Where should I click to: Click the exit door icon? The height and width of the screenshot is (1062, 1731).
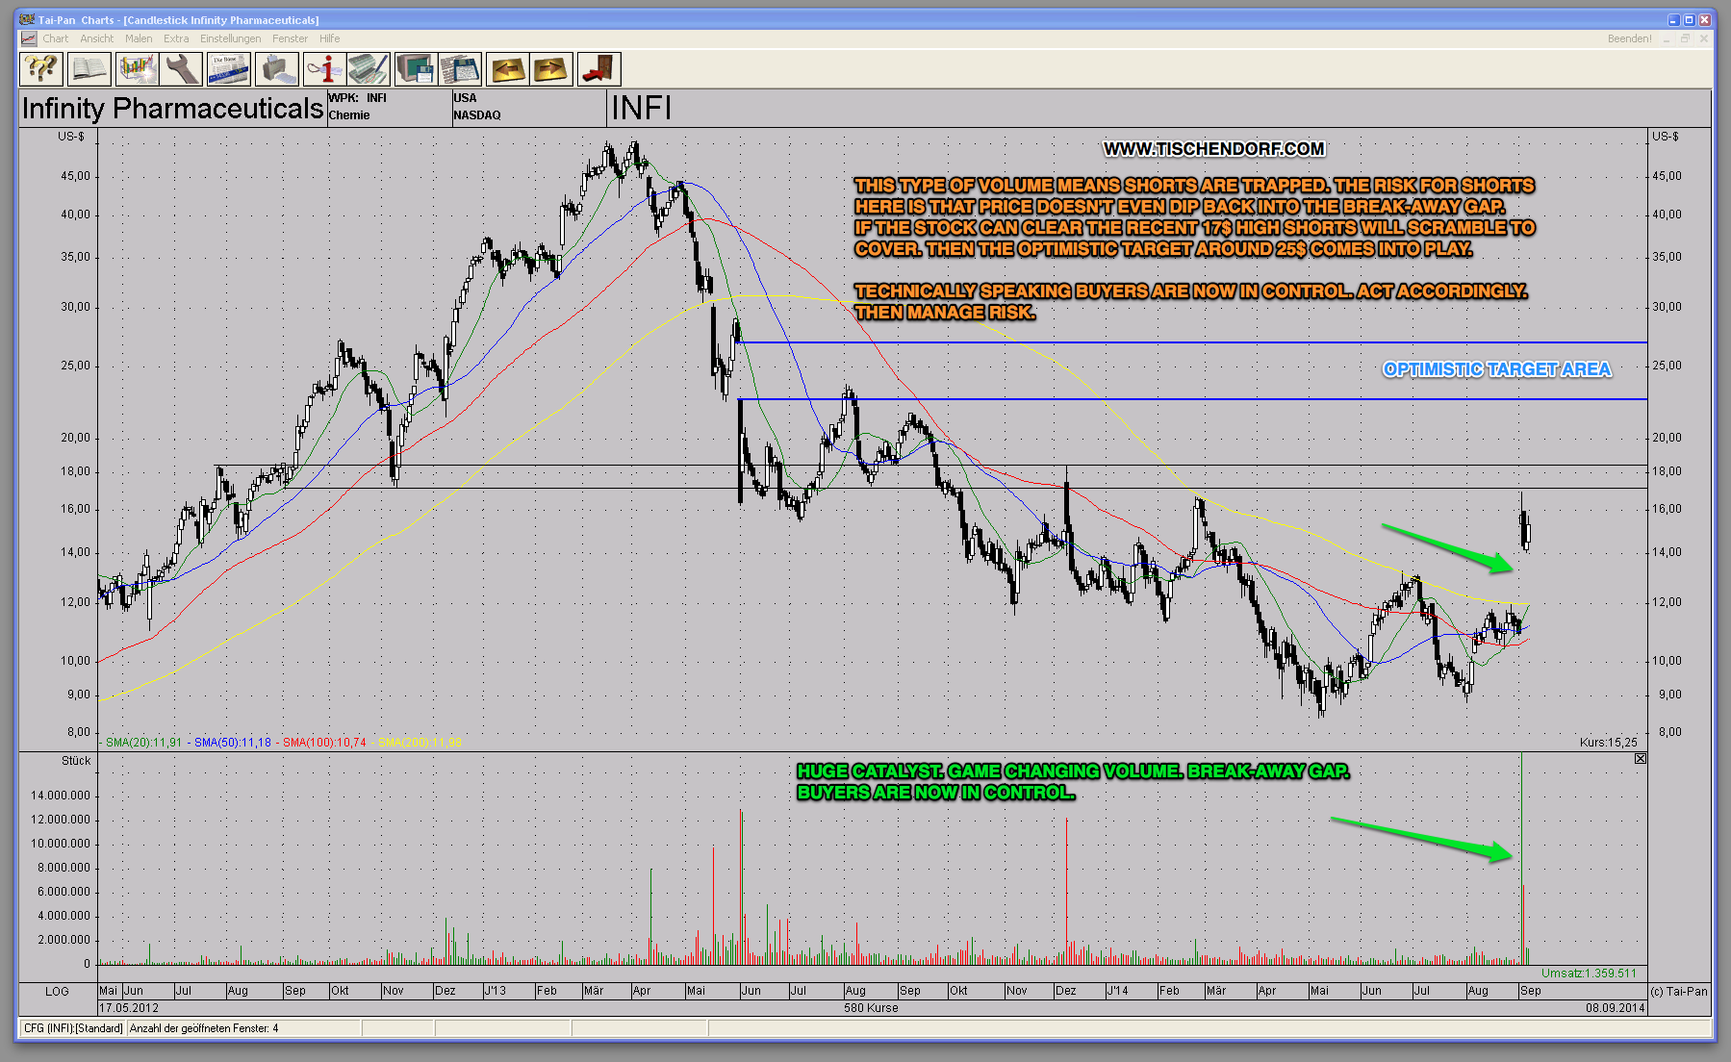coord(598,69)
